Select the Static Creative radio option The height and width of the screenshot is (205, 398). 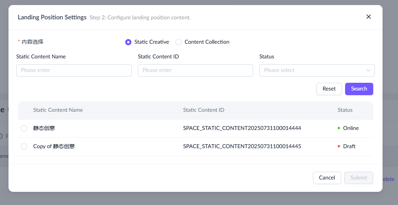pyautogui.click(x=128, y=42)
